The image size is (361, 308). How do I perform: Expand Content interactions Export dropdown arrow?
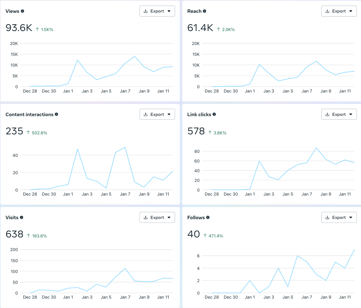(x=169, y=114)
